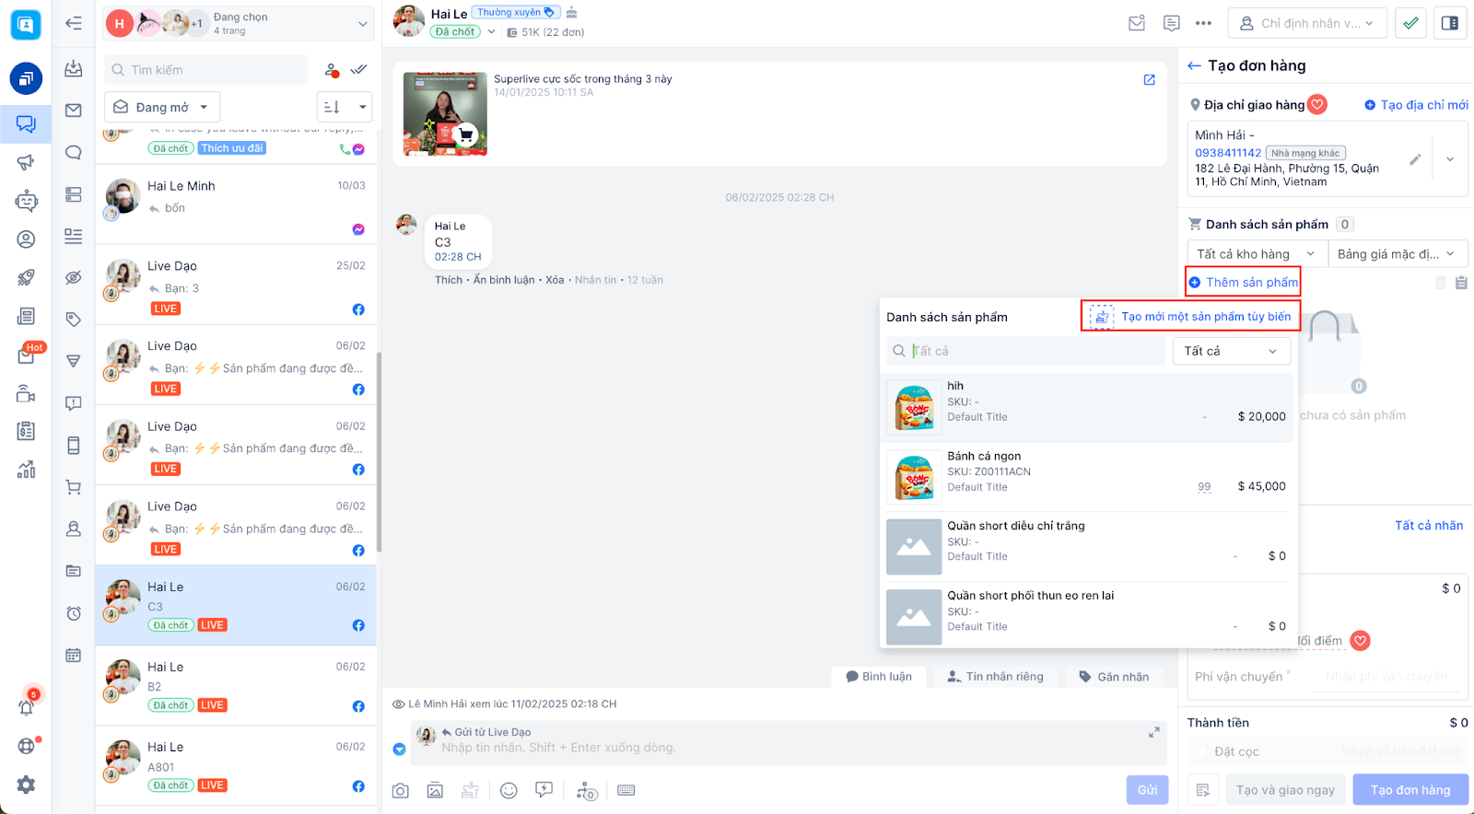Screen dimensions: 1474x814
Task: Filter conversations by the comment bubble icon
Action: click(74, 153)
